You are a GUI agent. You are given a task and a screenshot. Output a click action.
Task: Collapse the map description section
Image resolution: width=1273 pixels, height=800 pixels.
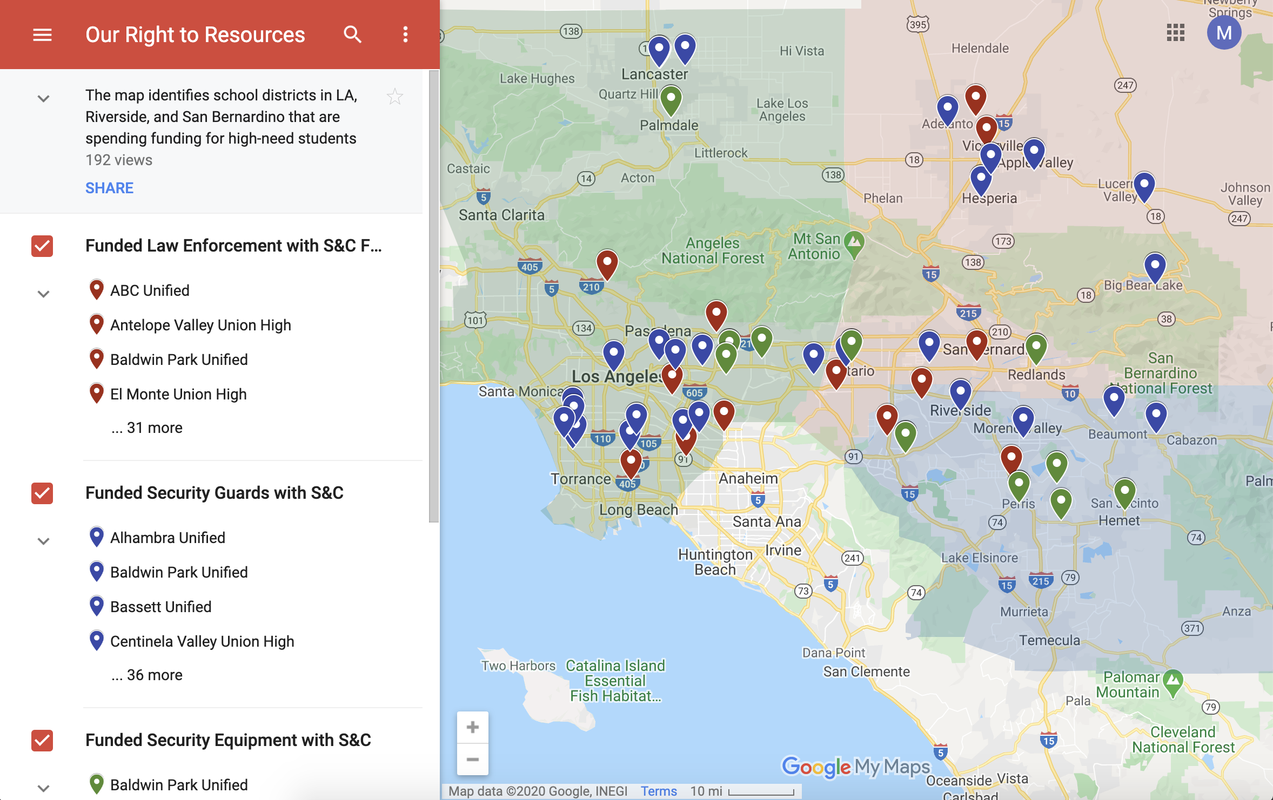pos(43,98)
